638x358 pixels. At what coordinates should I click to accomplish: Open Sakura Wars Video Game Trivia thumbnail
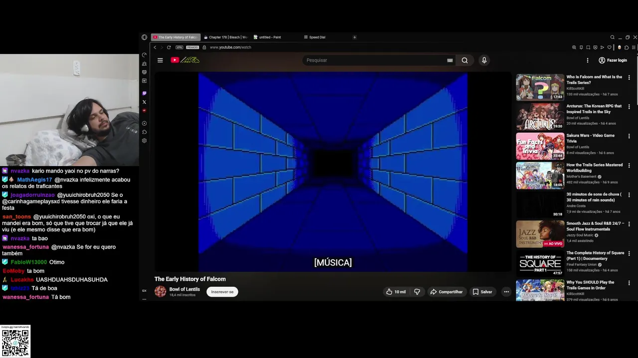coord(540,146)
